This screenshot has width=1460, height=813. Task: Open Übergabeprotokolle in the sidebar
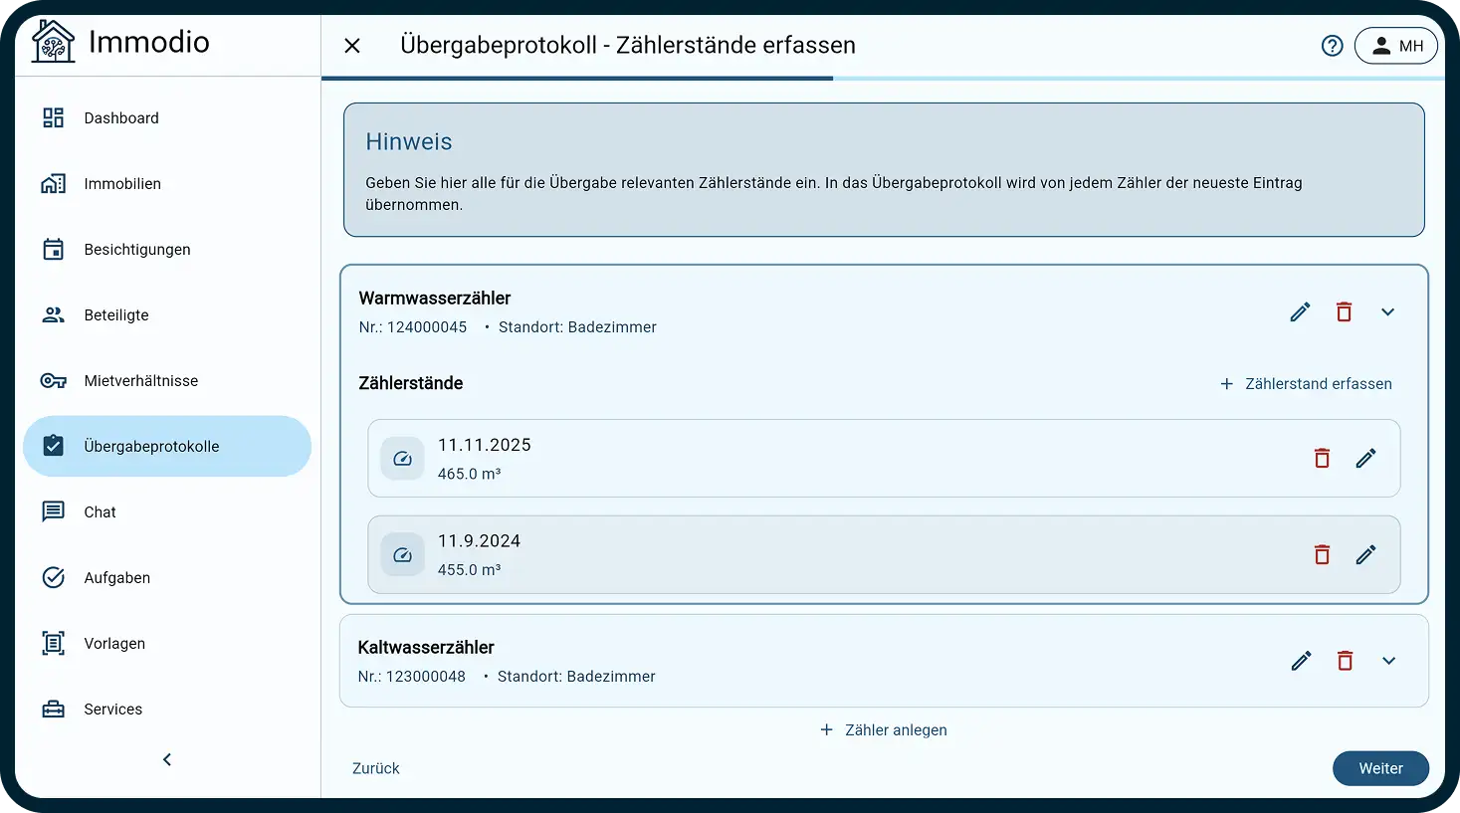coord(167,446)
